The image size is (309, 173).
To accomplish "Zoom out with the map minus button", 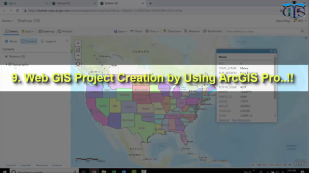I will click(78, 56).
